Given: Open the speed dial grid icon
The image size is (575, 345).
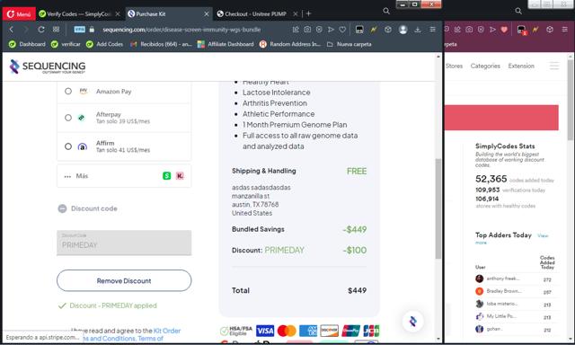Looking at the screenshot, I should (x=56, y=30).
